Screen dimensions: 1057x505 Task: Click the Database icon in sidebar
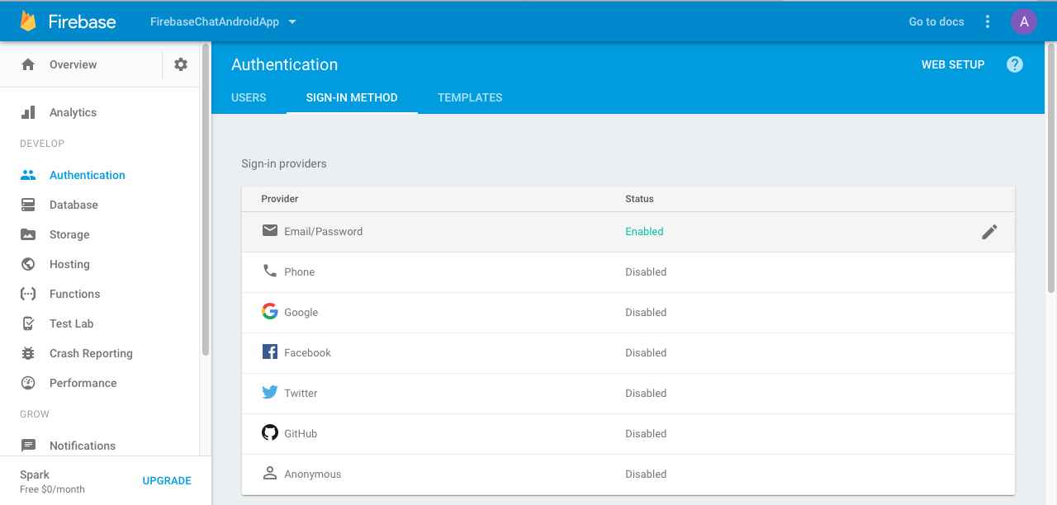pyautogui.click(x=28, y=205)
